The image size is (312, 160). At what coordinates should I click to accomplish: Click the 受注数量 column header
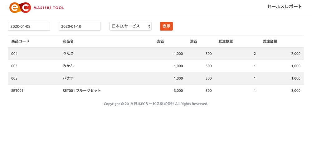pos(226,41)
